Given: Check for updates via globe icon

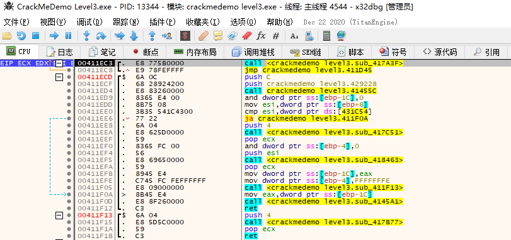Looking at the screenshot, I should 342,36.
